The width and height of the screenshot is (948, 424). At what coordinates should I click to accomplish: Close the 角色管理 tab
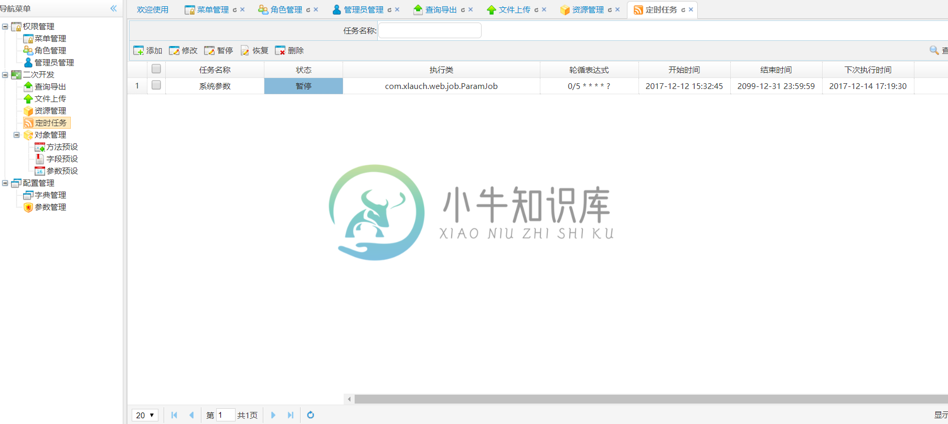coord(316,10)
